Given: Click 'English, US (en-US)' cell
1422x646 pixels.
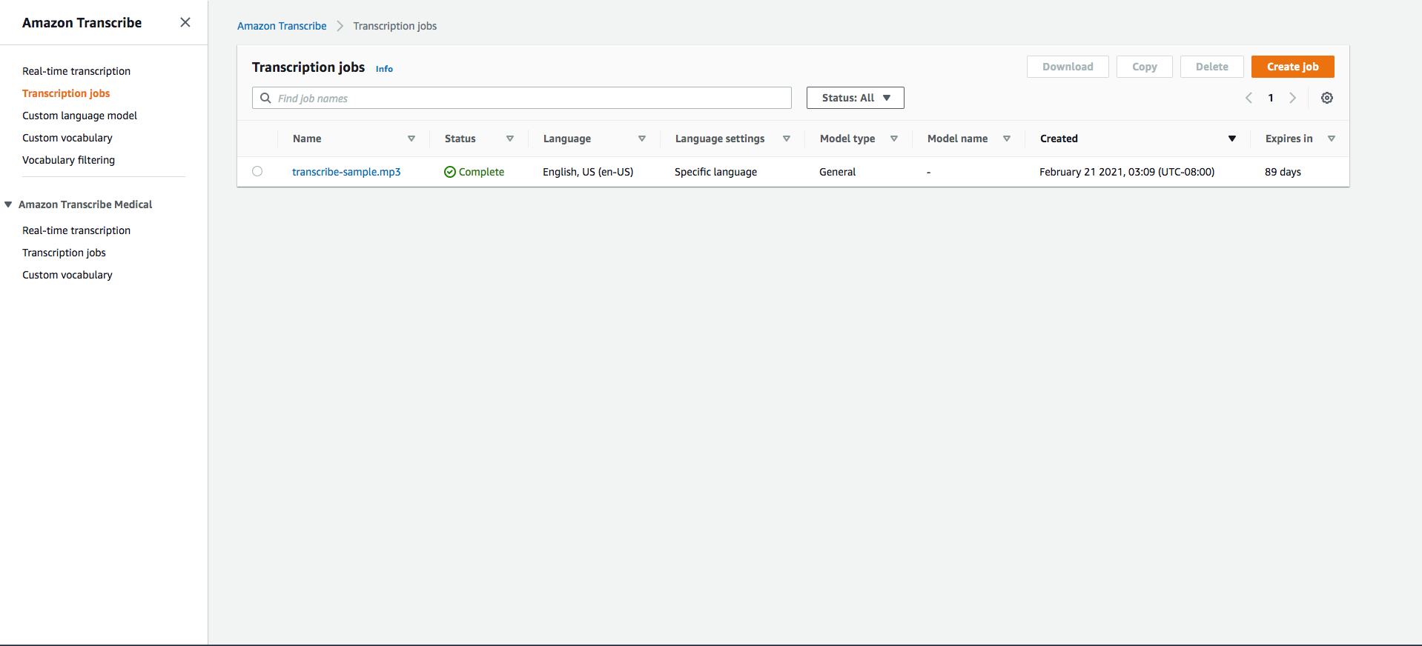Looking at the screenshot, I should 588,172.
